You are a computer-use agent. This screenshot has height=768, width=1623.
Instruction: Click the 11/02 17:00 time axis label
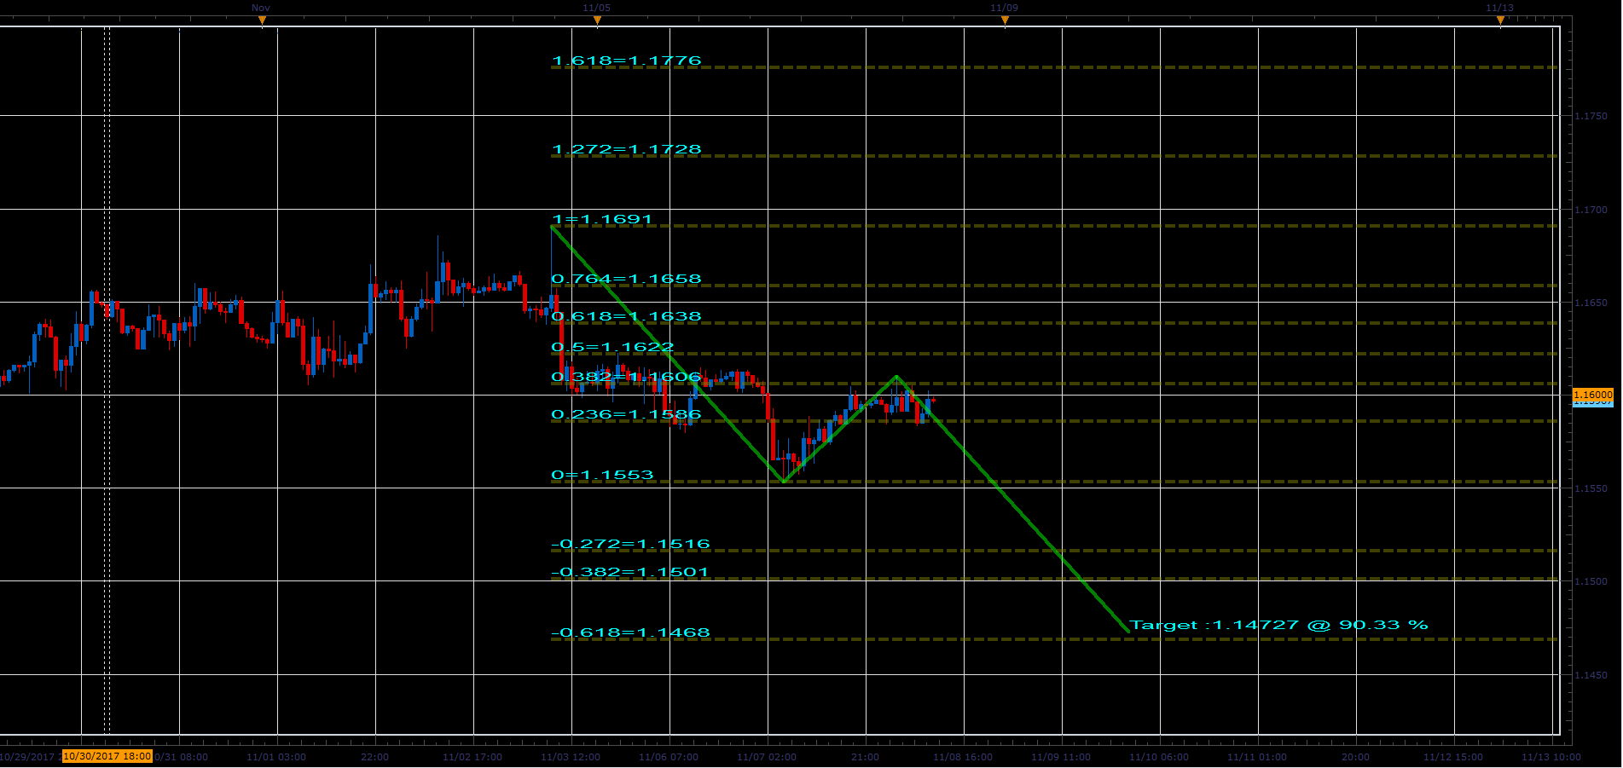472,757
